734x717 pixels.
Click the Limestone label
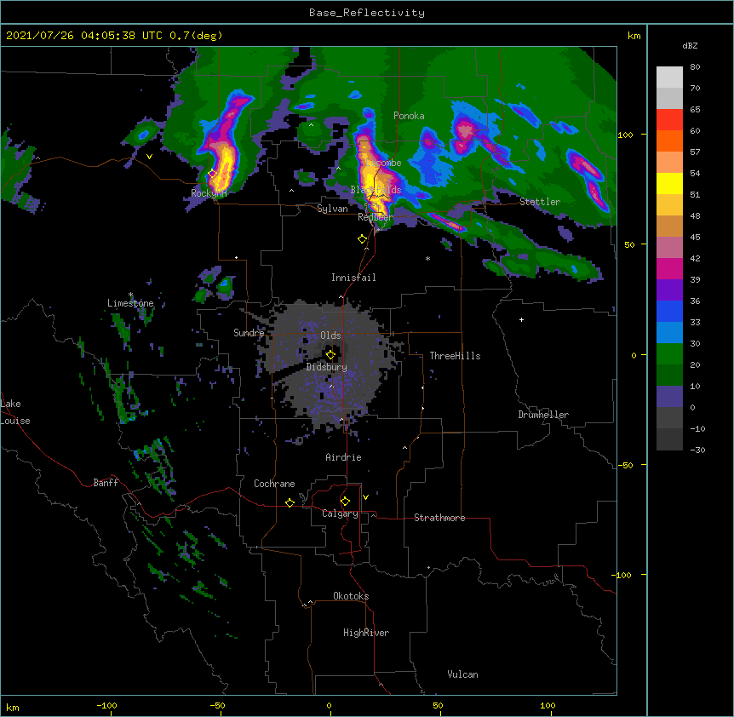click(x=130, y=303)
